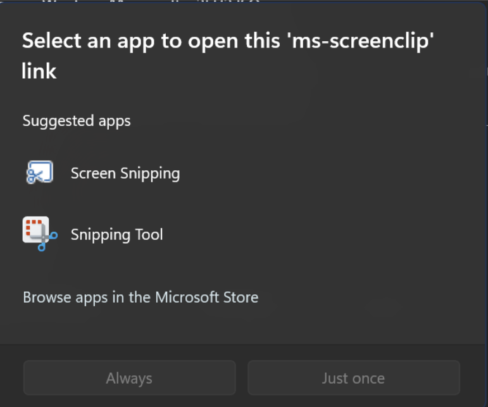Click the Suggested apps heading
Image resolution: width=488 pixels, height=407 pixels.
[77, 121]
